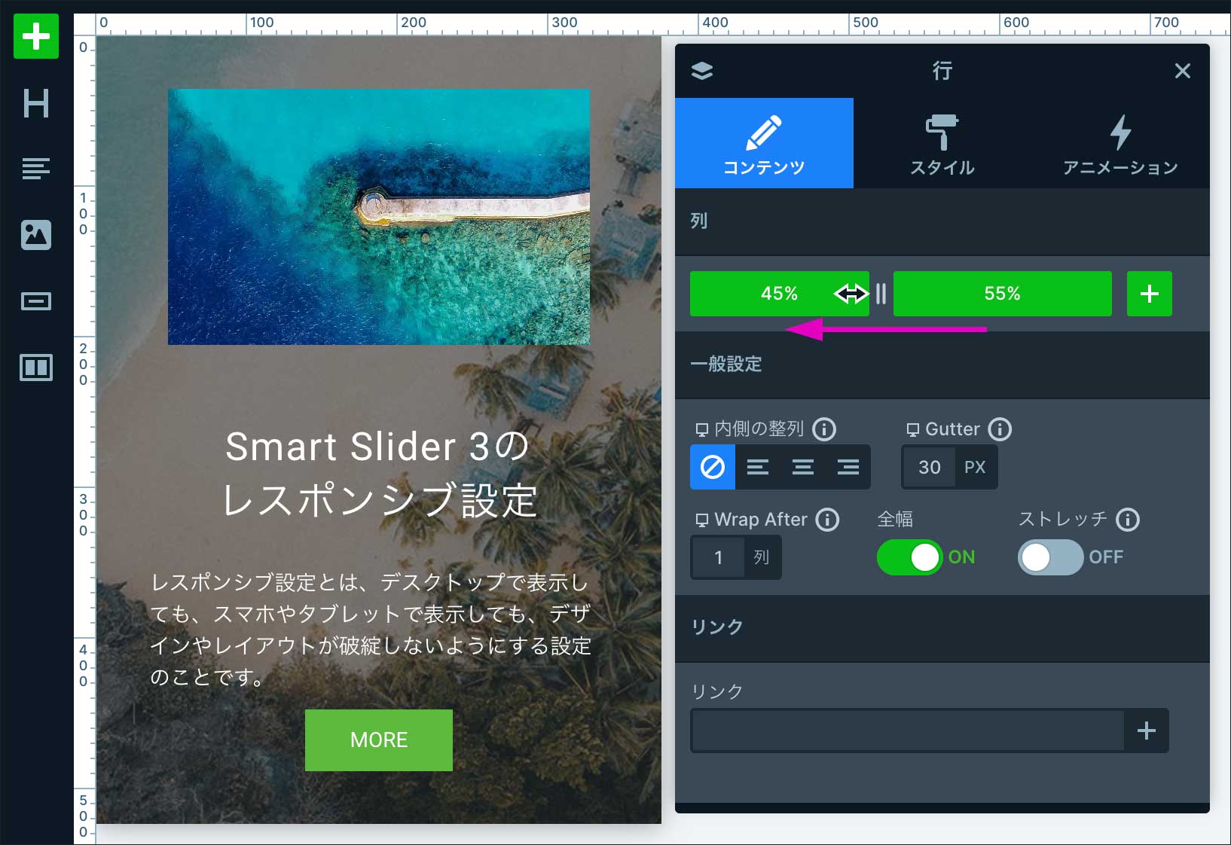Viewport: 1231px width, 845px height.
Task: Enable the ストレッチ stretch toggle
Action: pos(1050,557)
